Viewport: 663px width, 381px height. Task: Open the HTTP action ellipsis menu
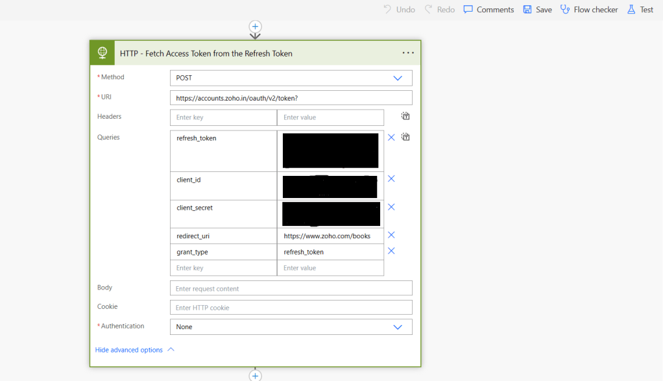pyautogui.click(x=408, y=53)
